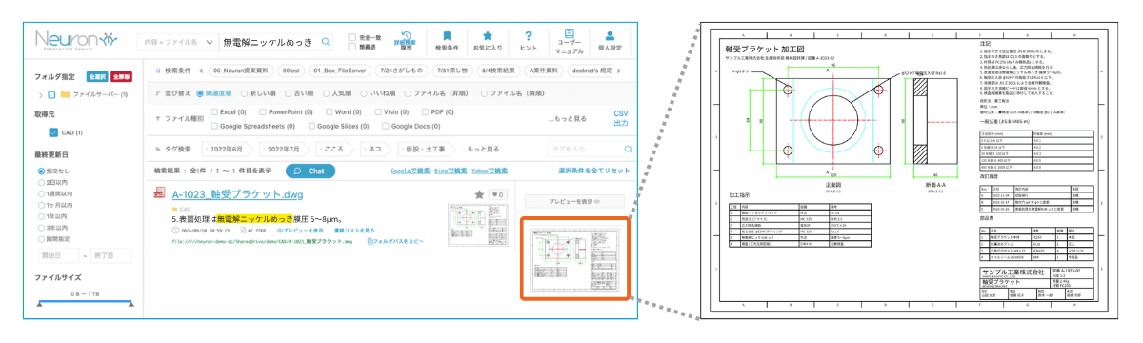This screenshot has width=1143, height=343.
Task: Select 1週間以内 last-updated filter
Action: (x=42, y=192)
